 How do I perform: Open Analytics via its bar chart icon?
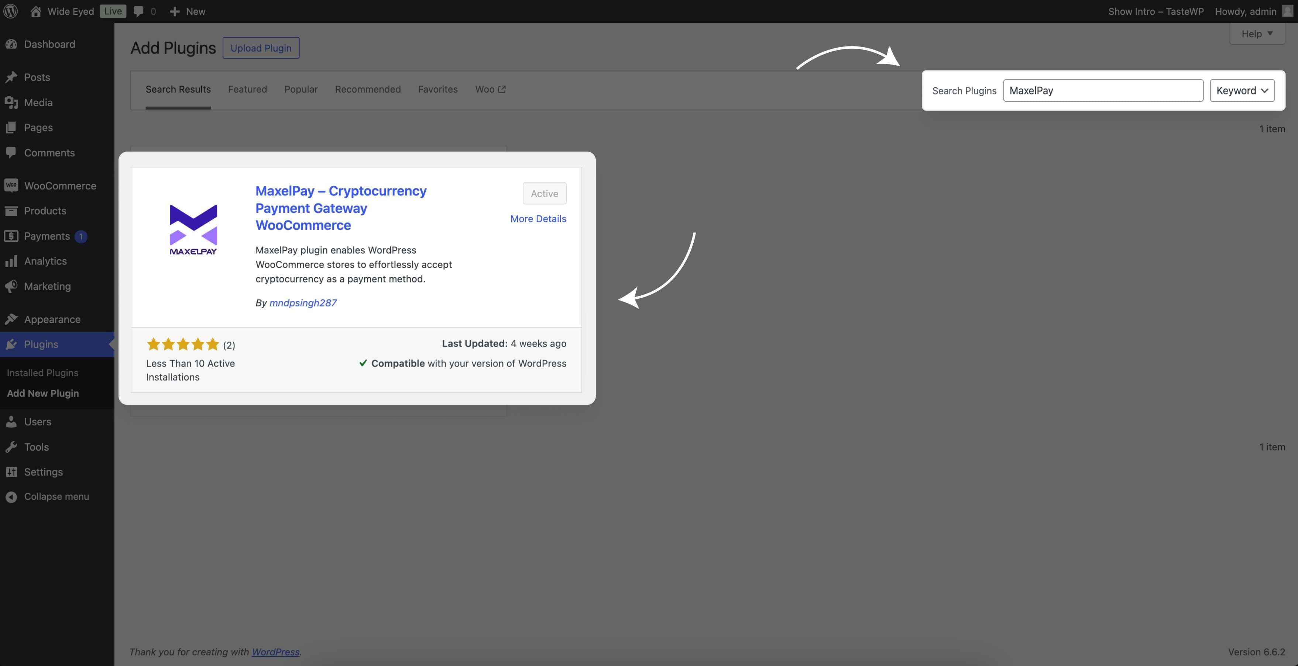click(11, 261)
